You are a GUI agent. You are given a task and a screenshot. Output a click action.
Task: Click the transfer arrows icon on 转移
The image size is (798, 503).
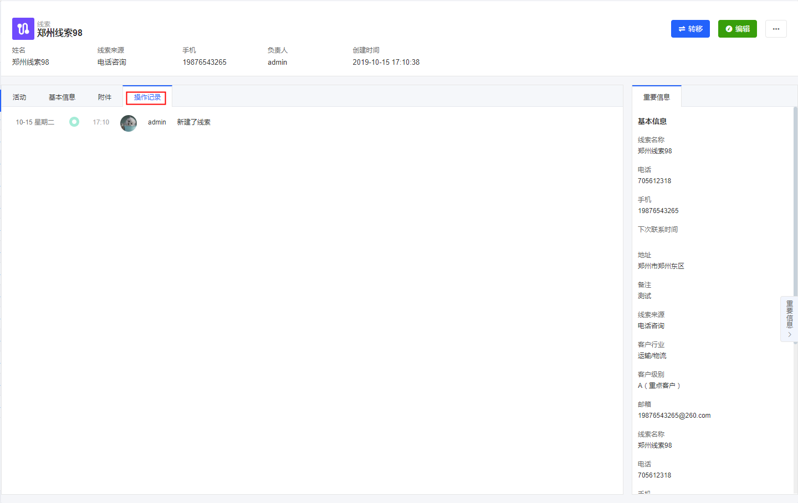click(682, 29)
